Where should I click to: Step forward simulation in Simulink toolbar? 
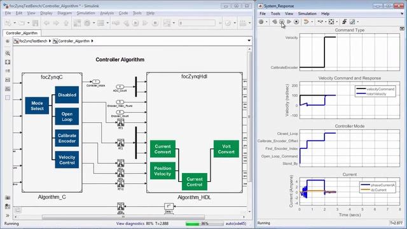coord(145,23)
